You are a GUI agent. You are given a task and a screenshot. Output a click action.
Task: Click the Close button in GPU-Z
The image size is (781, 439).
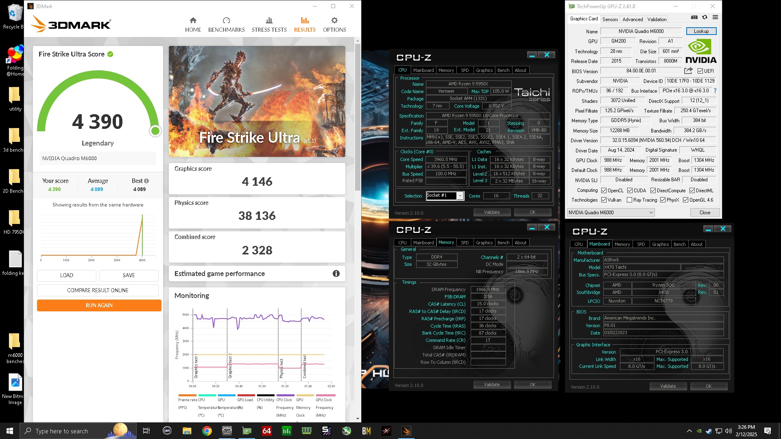[705, 212]
